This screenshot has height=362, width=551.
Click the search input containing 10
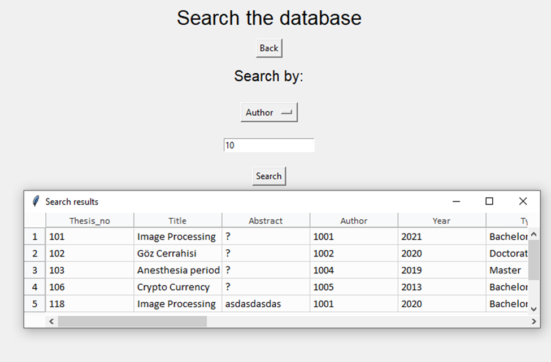tap(269, 145)
